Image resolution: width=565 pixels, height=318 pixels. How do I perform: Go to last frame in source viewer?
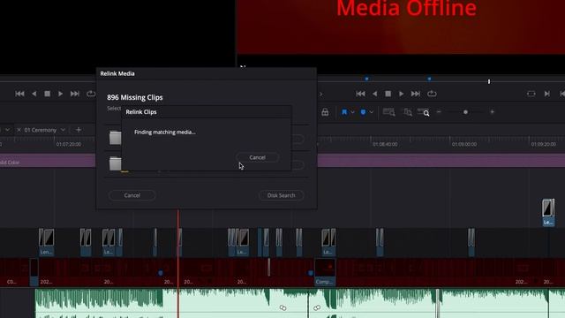(74, 94)
